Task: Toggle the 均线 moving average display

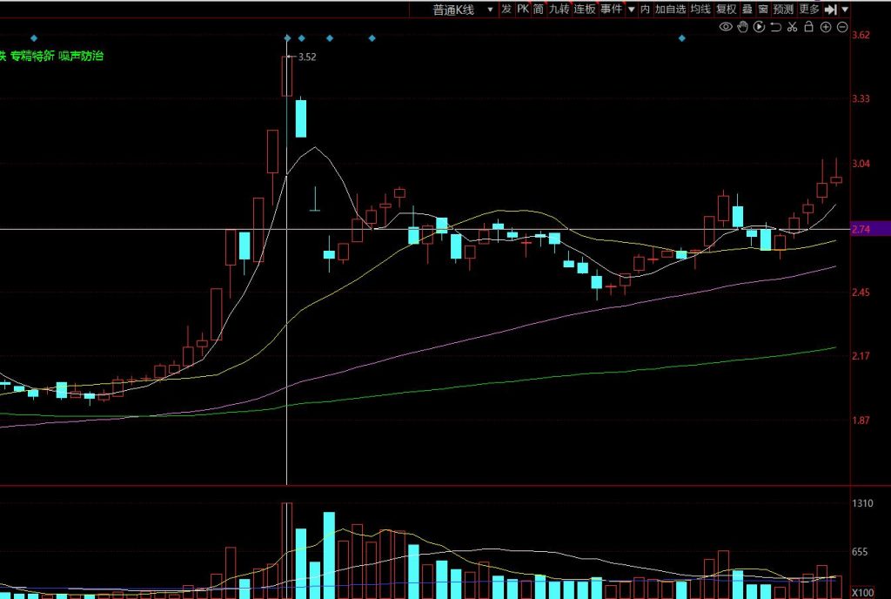Action: coord(700,10)
